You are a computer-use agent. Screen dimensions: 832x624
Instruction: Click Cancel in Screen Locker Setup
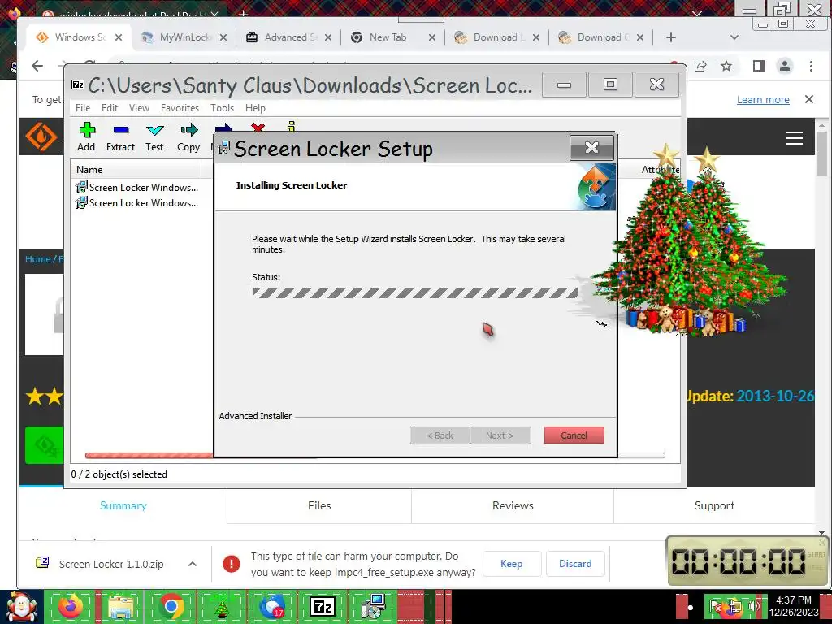coord(574,435)
